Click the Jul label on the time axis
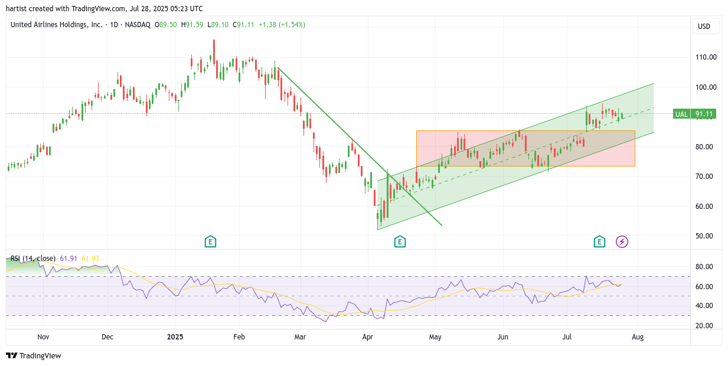Screen dimensions: 728x366 [567, 337]
